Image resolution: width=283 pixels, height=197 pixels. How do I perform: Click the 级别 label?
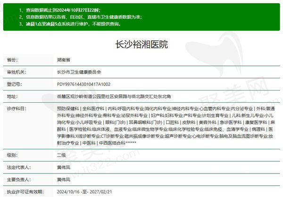coord(12,155)
